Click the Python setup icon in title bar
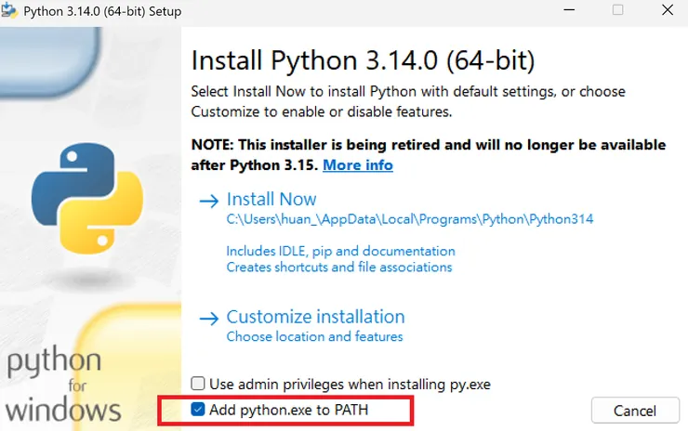Viewport: 688px width, 431px height. click(10, 11)
